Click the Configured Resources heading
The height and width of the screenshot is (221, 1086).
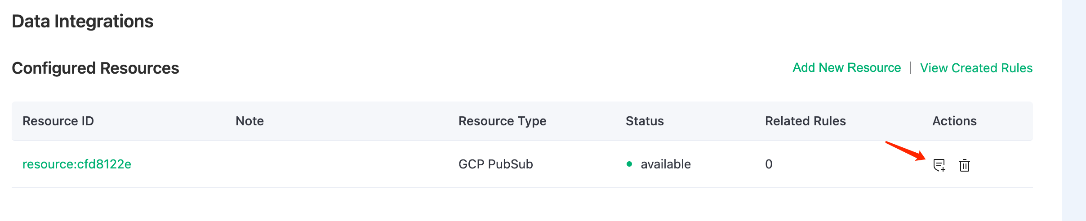tap(95, 68)
